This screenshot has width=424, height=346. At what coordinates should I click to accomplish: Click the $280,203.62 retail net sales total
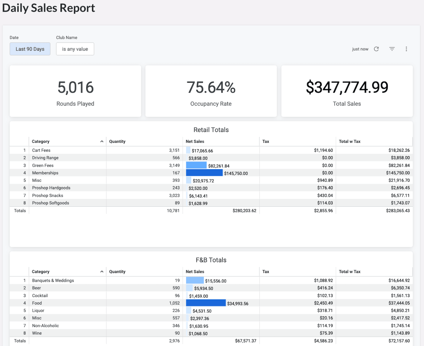coord(244,211)
